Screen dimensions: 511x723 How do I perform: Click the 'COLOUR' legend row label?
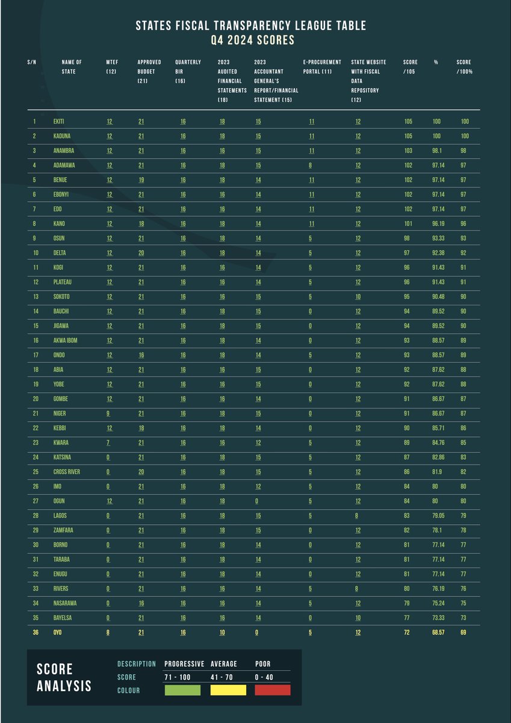coord(128,690)
